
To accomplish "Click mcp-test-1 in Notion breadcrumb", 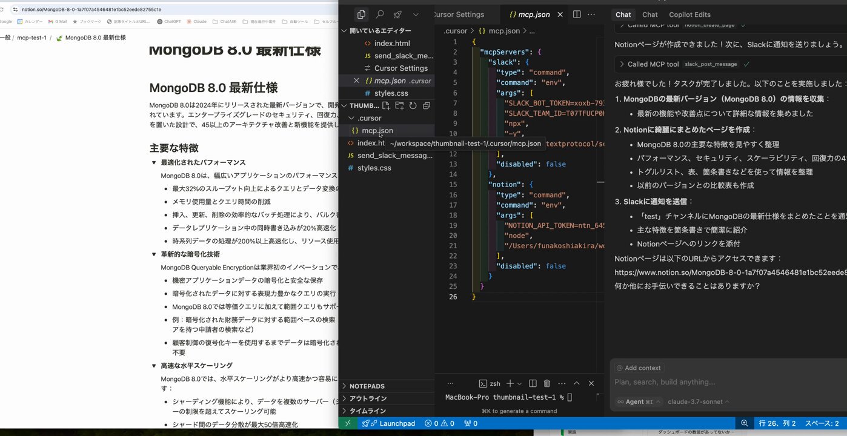I will (32, 38).
